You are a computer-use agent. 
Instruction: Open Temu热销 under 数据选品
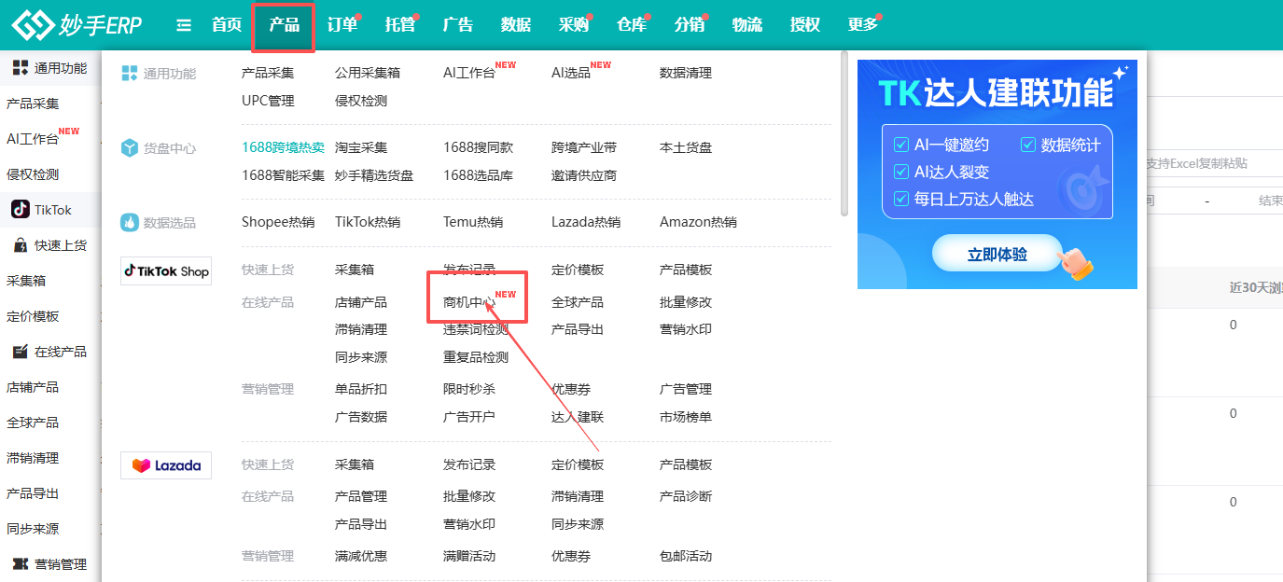[473, 222]
